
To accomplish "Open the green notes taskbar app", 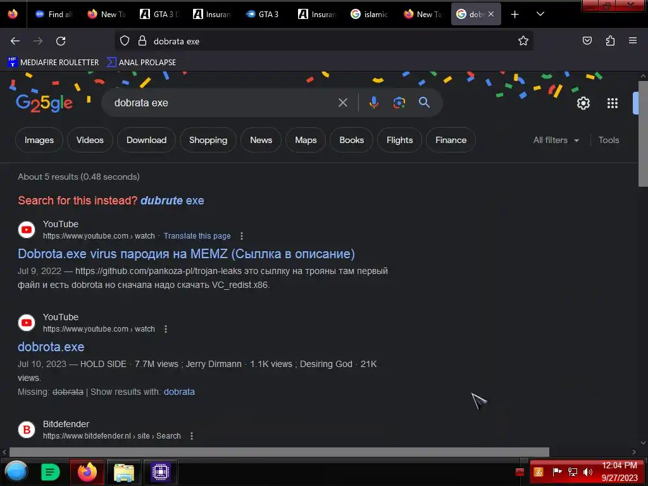I will tap(51, 472).
